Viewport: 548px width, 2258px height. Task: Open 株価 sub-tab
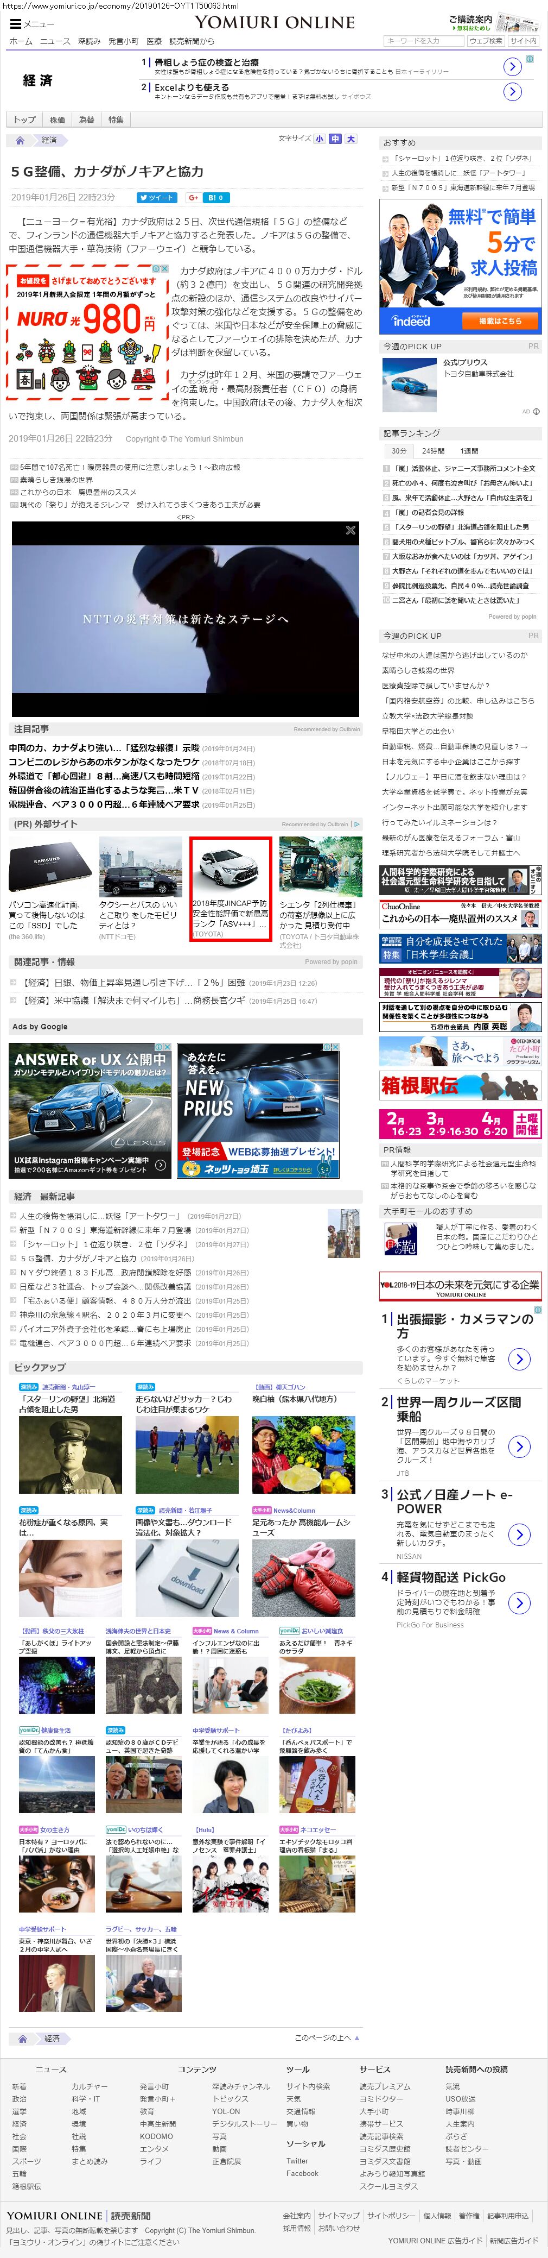(x=58, y=120)
